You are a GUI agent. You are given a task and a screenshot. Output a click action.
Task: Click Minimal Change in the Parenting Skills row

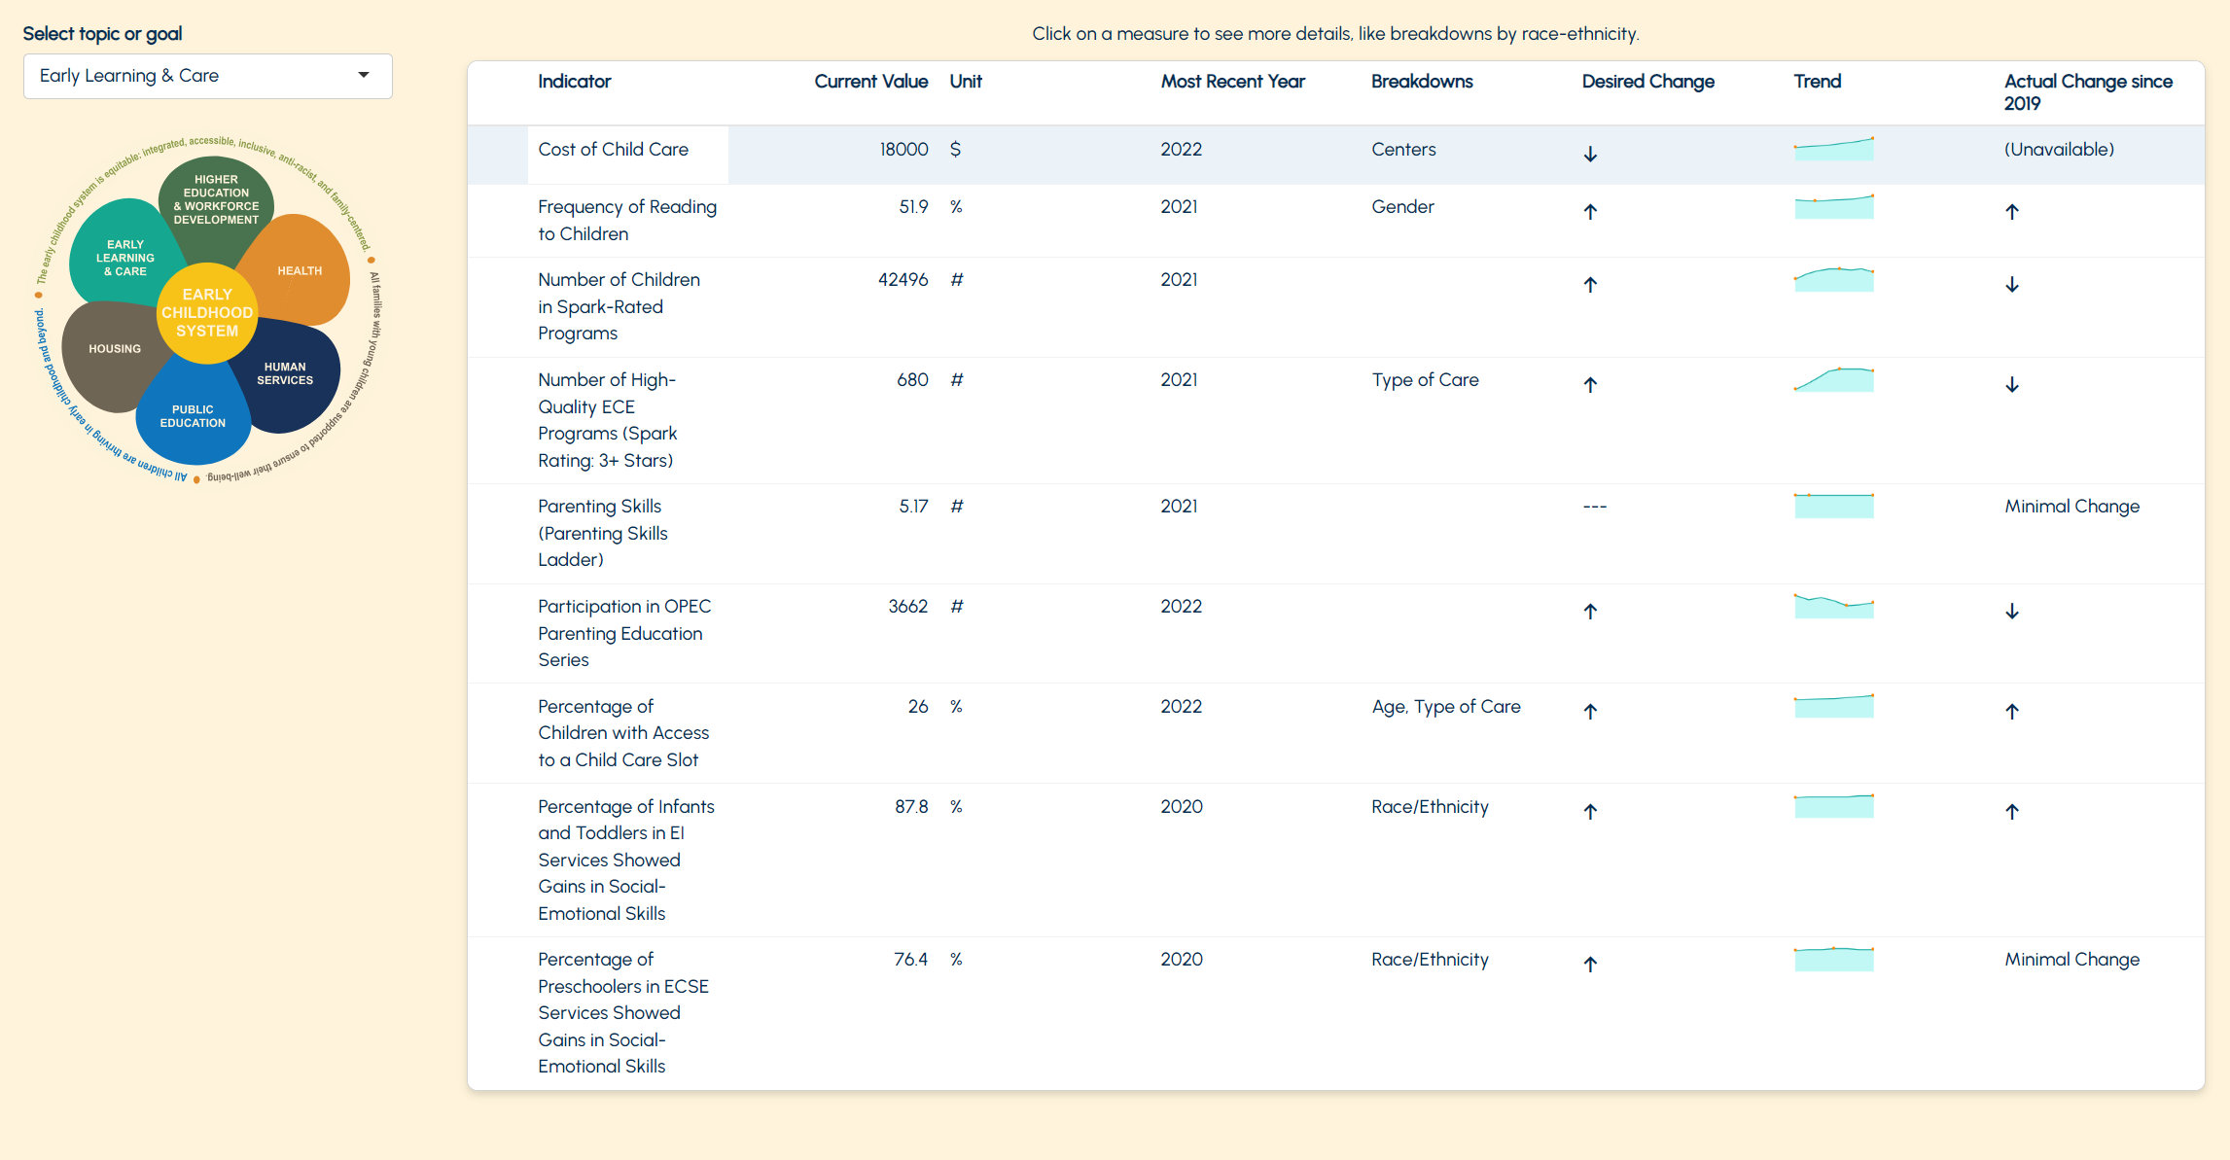tap(2071, 507)
